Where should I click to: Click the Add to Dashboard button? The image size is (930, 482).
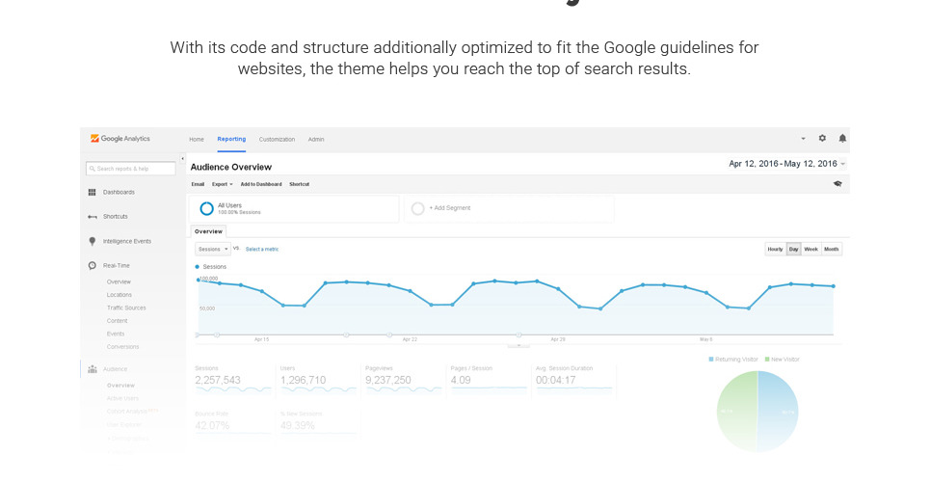[261, 184]
